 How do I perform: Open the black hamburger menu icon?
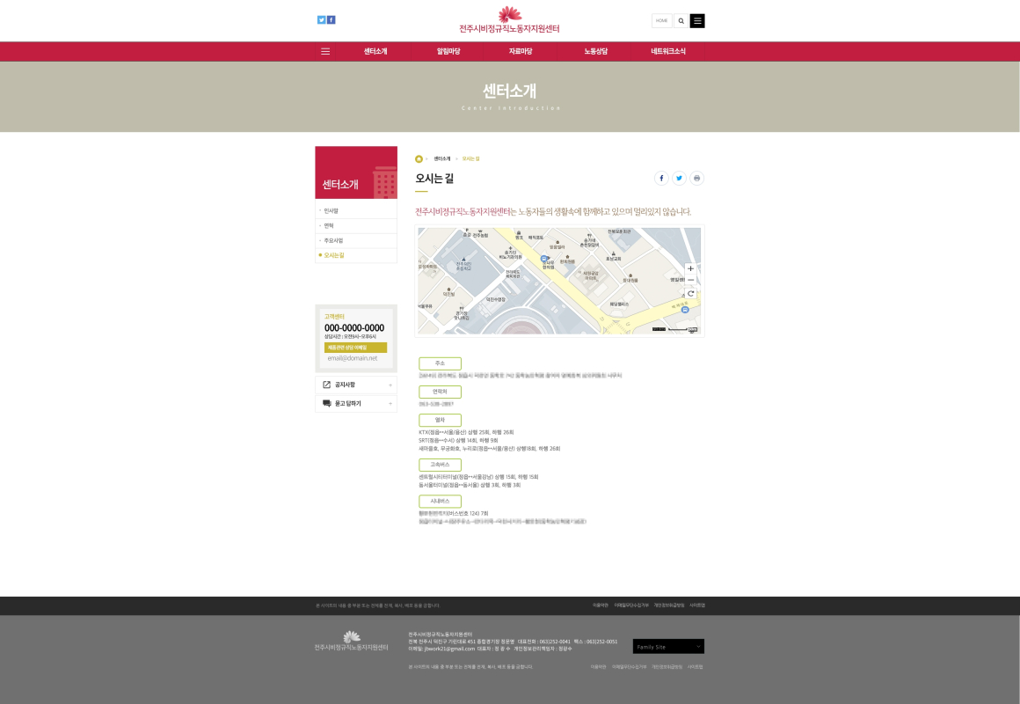pos(697,21)
